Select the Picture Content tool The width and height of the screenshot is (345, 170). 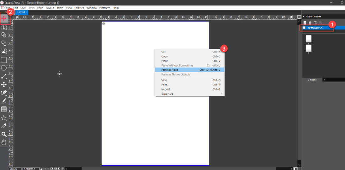tap(4, 51)
